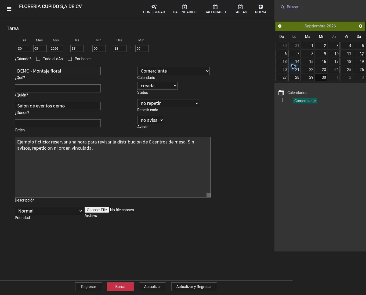
Task: Check the Por hacer checkbox
Action: pyautogui.click(x=70, y=59)
